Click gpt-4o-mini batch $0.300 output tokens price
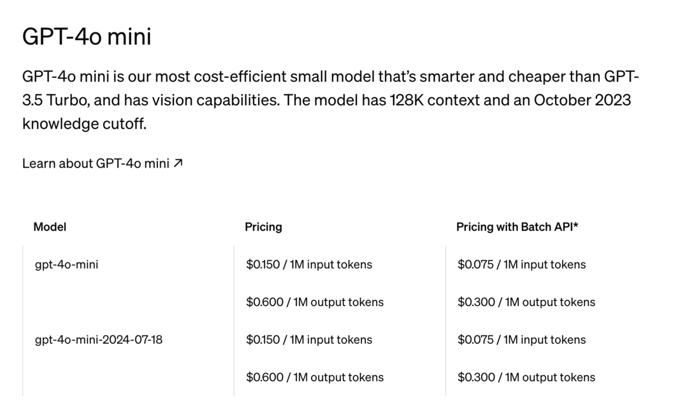Viewport: 699px width, 411px height. 527,302
